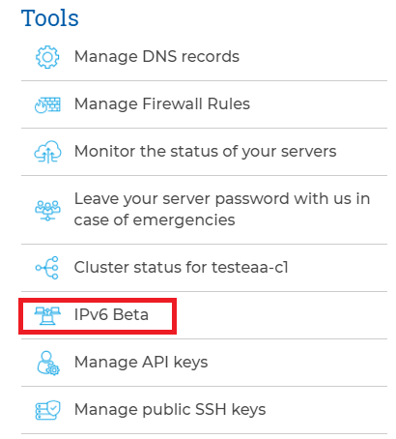Open the IPv6 Beta tool

[111, 314]
